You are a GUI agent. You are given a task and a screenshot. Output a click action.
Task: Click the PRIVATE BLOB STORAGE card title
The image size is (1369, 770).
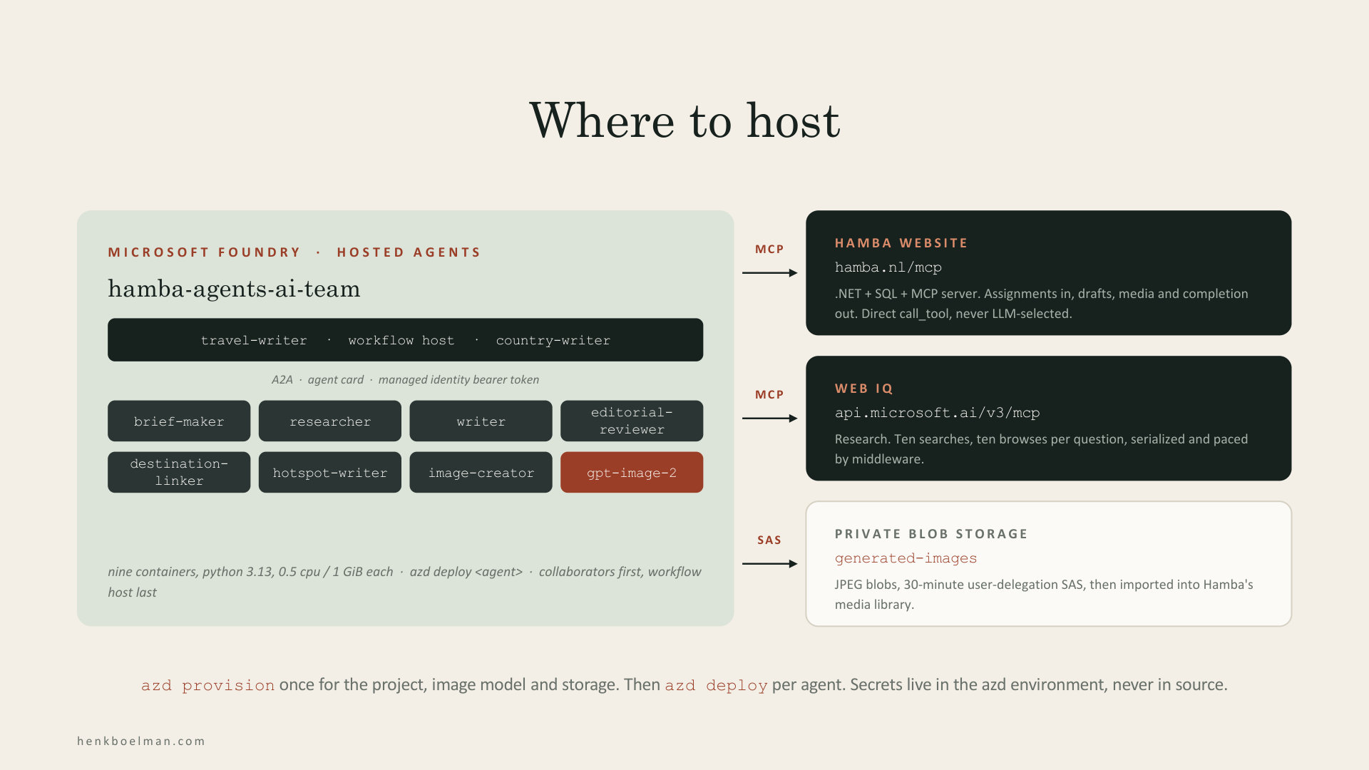click(x=931, y=534)
